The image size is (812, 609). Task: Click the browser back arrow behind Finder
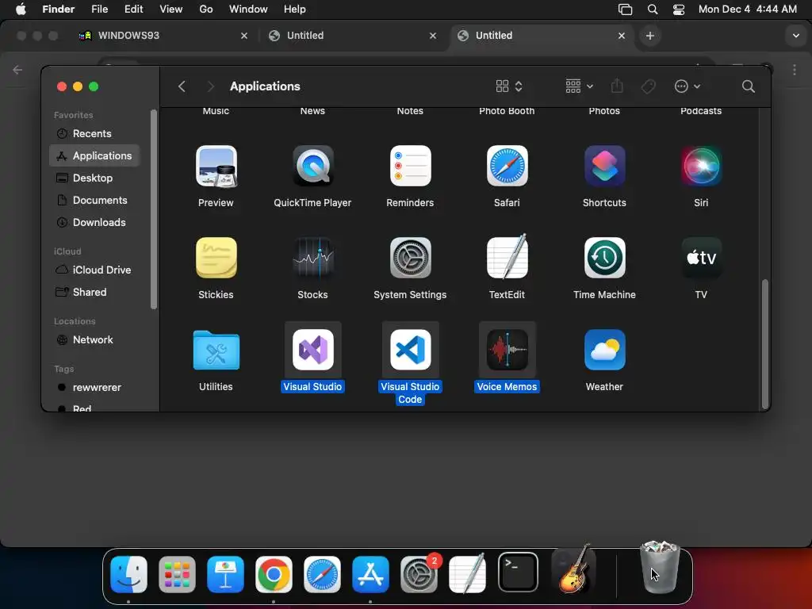pos(17,70)
